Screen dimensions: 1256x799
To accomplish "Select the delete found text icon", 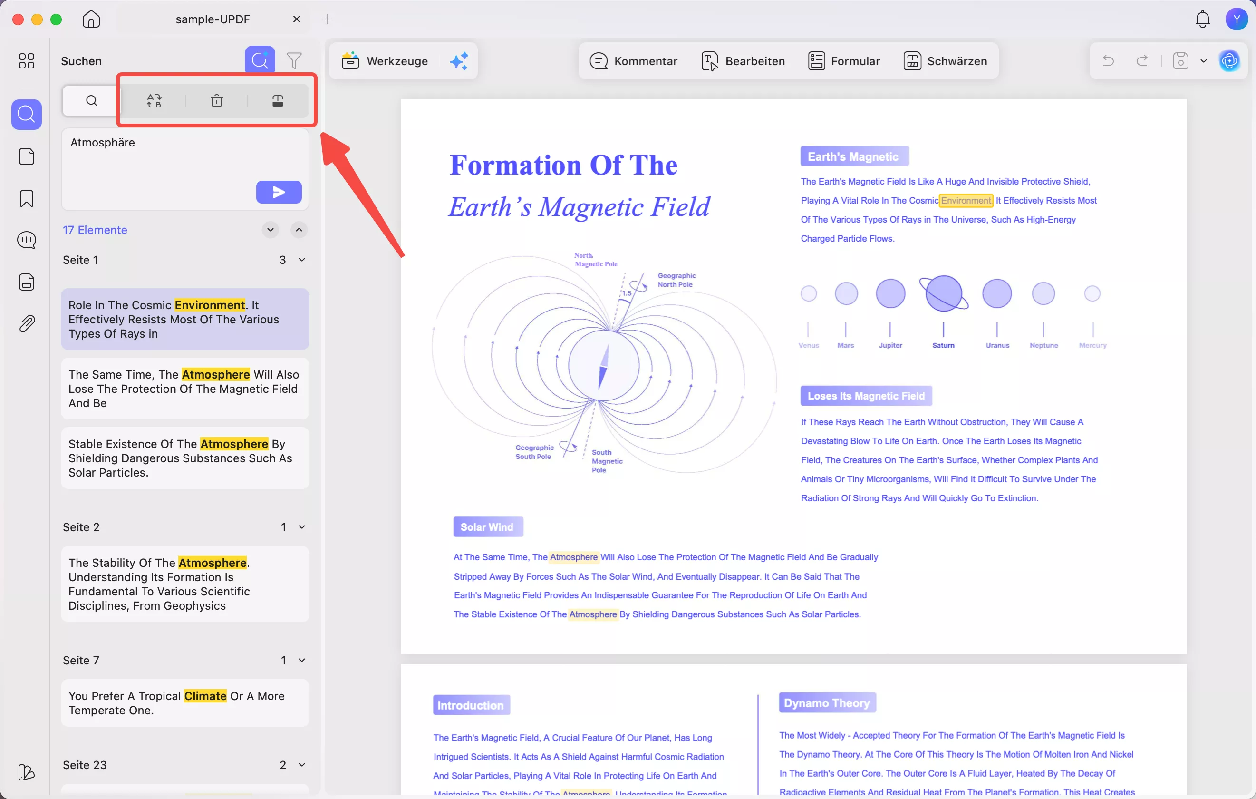I will coord(216,101).
